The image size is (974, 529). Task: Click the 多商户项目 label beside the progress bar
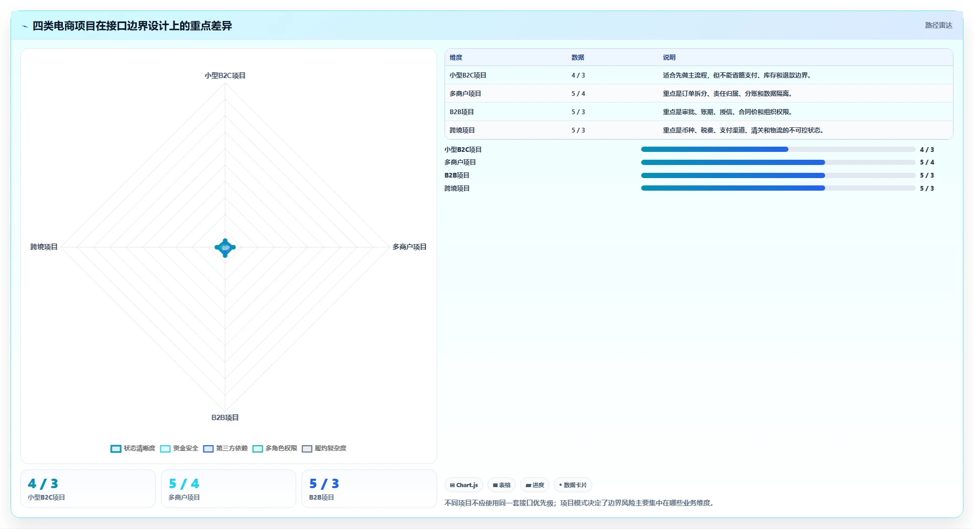(x=460, y=162)
